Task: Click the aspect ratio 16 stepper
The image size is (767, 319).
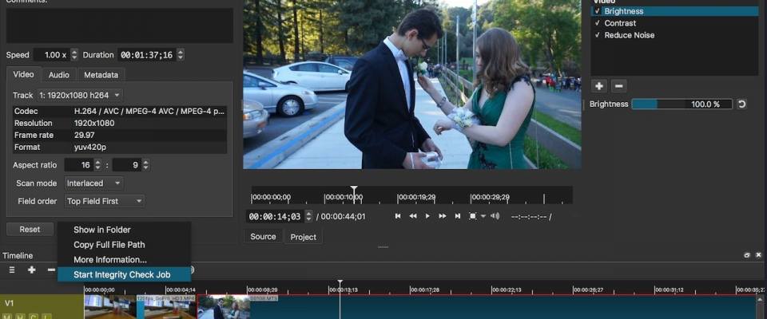Action: (x=97, y=165)
